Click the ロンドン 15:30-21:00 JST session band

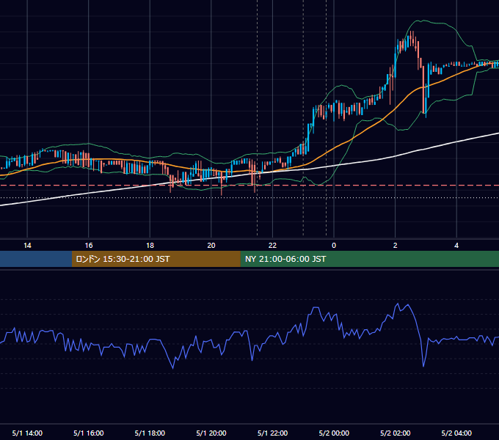156,259
